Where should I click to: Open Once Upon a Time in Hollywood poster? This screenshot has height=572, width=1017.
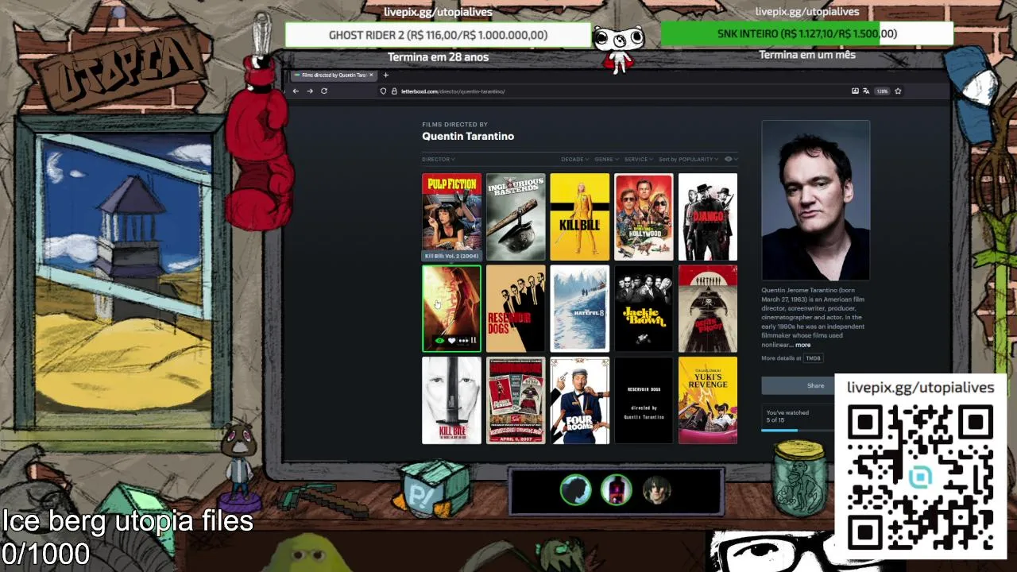644,217
